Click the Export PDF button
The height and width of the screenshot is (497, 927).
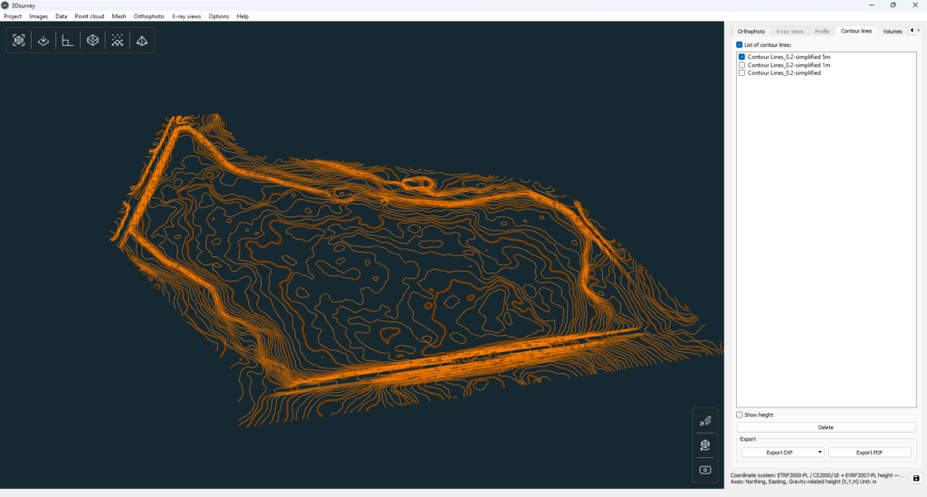(869, 452)
